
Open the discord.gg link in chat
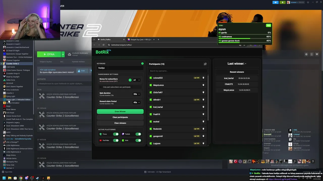point(283,179)
